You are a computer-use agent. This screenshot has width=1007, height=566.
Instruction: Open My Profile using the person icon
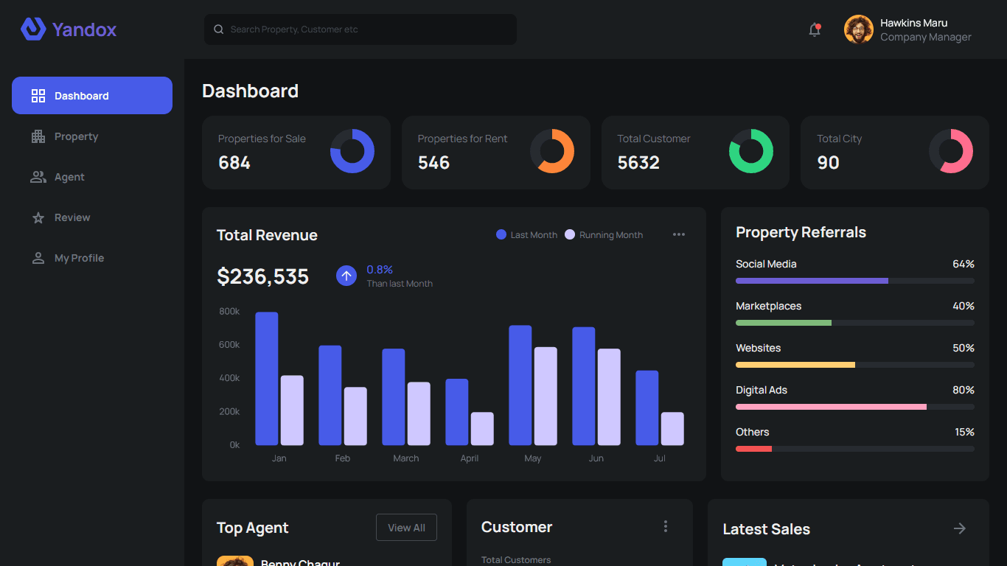coord(38,257)
